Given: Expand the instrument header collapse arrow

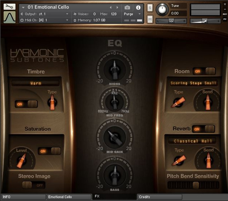Looking at the screenshot, I should click(23, 7).
